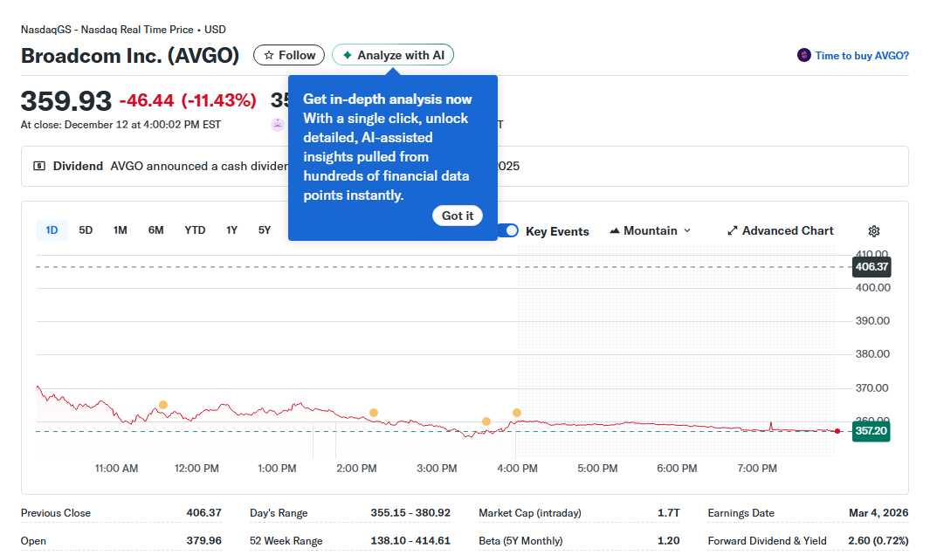Click the mountain chart-type icon

(x=617, y=230)
